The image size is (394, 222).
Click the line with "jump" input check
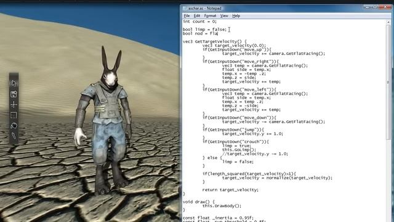pyautogui.click(x=233, y=129)
